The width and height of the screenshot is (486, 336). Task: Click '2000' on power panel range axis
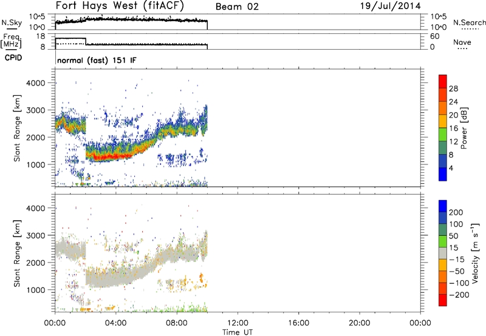tap(36, 137)
